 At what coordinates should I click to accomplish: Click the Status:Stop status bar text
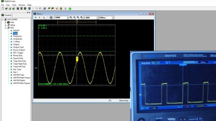[x=124, y=100]
